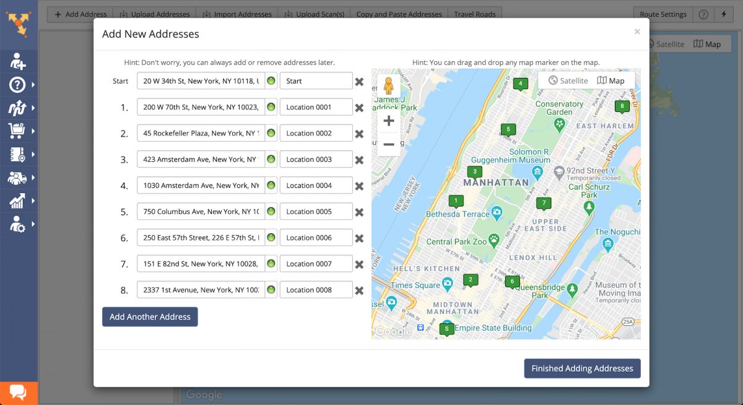Delete Location 0006 row with X icon
Screen dimensions: 743x405
[359, 238]
